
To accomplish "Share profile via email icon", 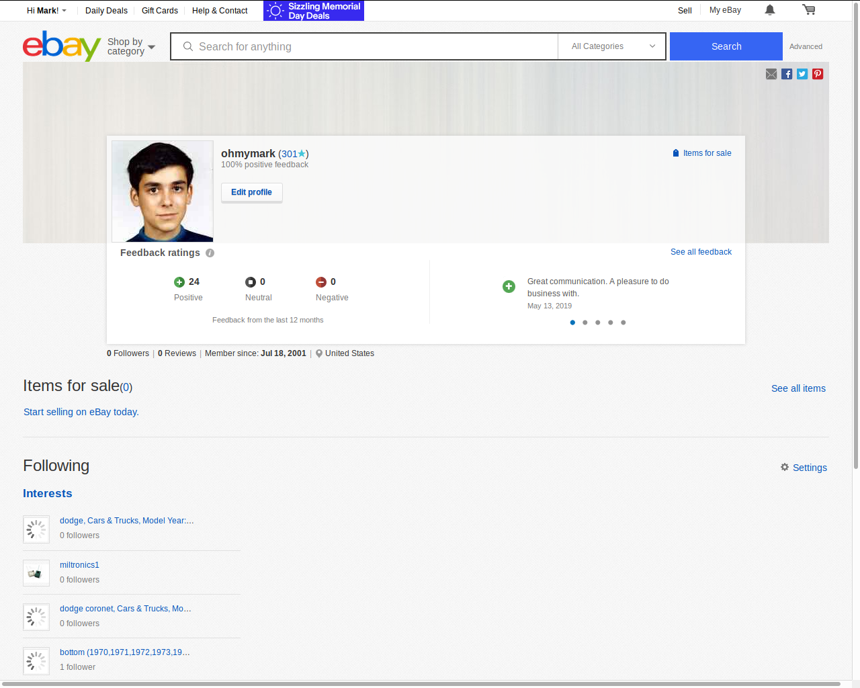I will tap(771, 74).
